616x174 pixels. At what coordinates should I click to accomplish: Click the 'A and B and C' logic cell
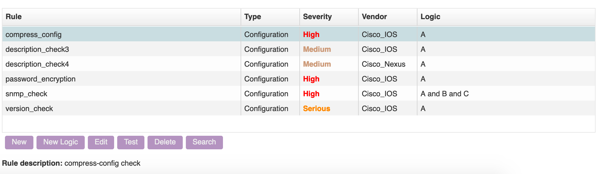tap(444, 94)
